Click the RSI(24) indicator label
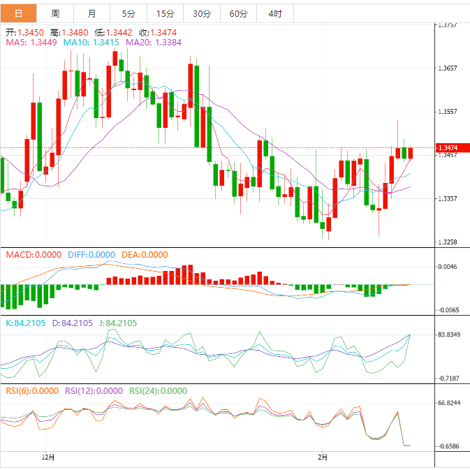 [158, 391]
